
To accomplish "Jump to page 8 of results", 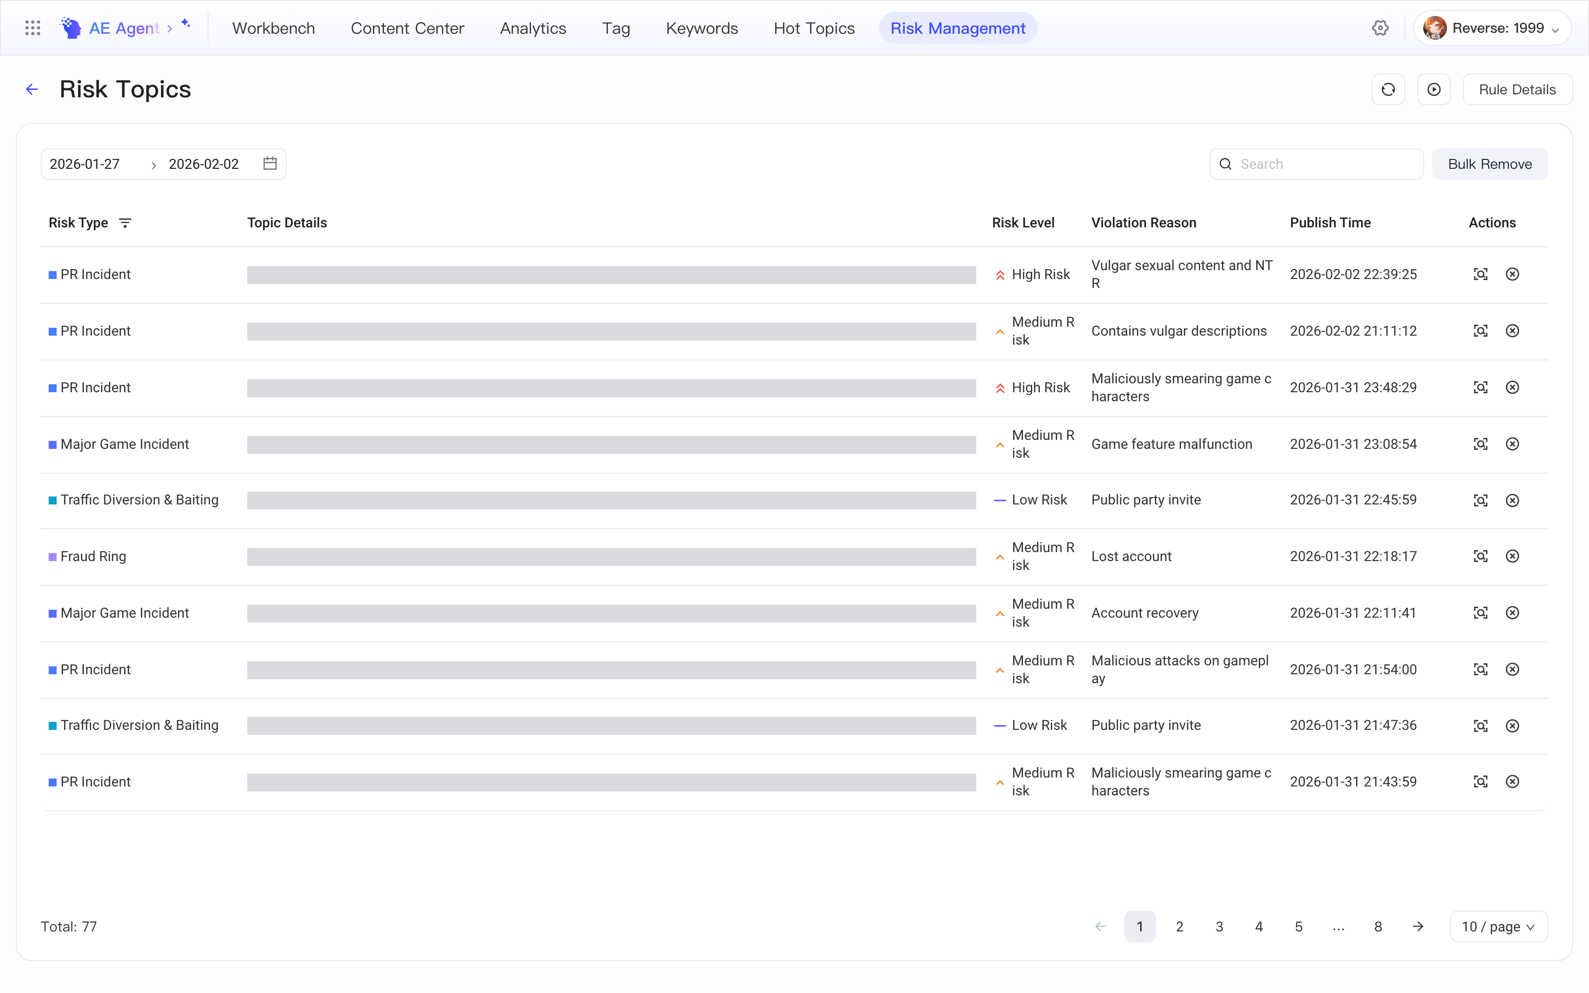I will (x=1377, y=926).
